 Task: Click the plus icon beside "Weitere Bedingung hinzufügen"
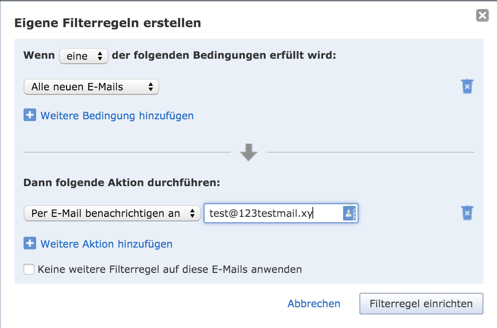[x=30, y=115]
